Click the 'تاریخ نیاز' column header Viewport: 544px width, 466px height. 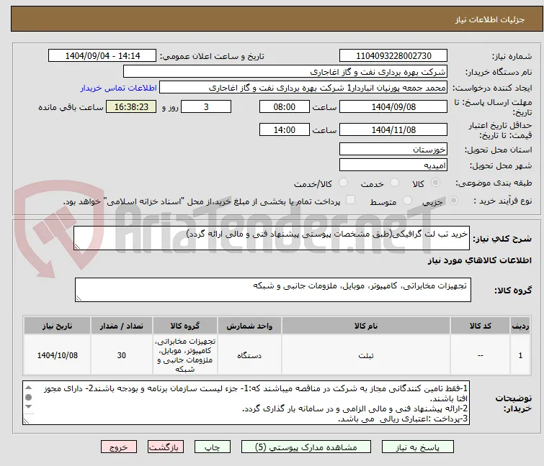(x=57, y=326)
